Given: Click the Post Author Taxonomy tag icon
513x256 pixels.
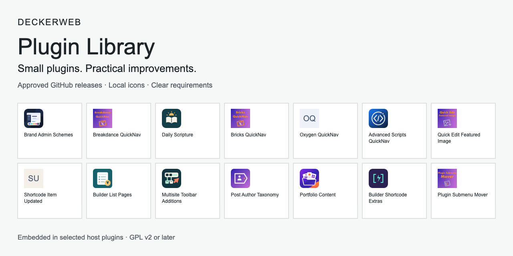Looking at the screenshot, I should (x=240, y=178).
